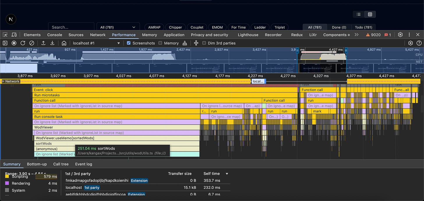This screenshot has height=201, width=424.
Task: Open the All (781) filter dropdown
Action: 118,27
